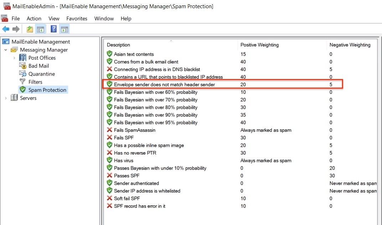Sort by the Description column header

pyautogui.click(x=171, y=45)
